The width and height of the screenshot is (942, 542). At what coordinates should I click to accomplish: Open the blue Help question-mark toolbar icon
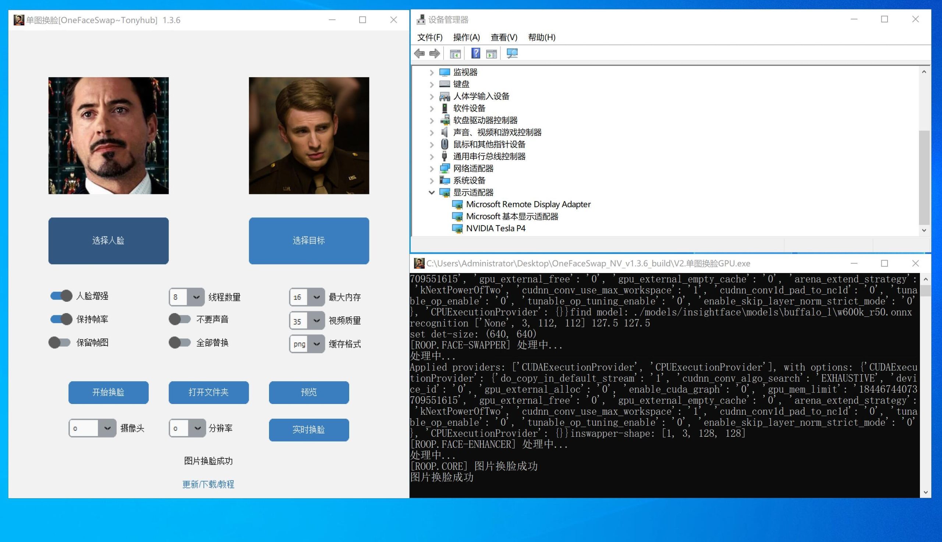coord(476,53)
